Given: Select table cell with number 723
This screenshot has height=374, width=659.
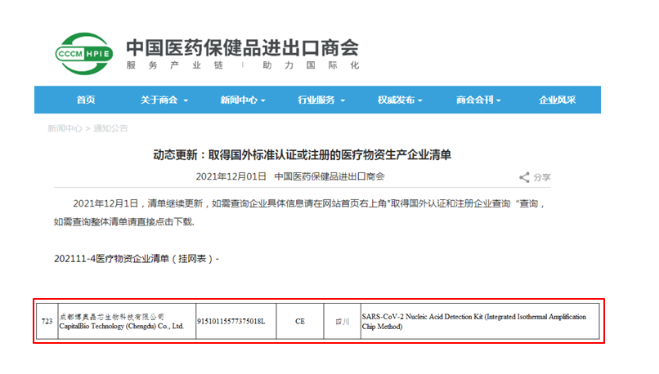Looking at the screenshot, I should point(47,322).
